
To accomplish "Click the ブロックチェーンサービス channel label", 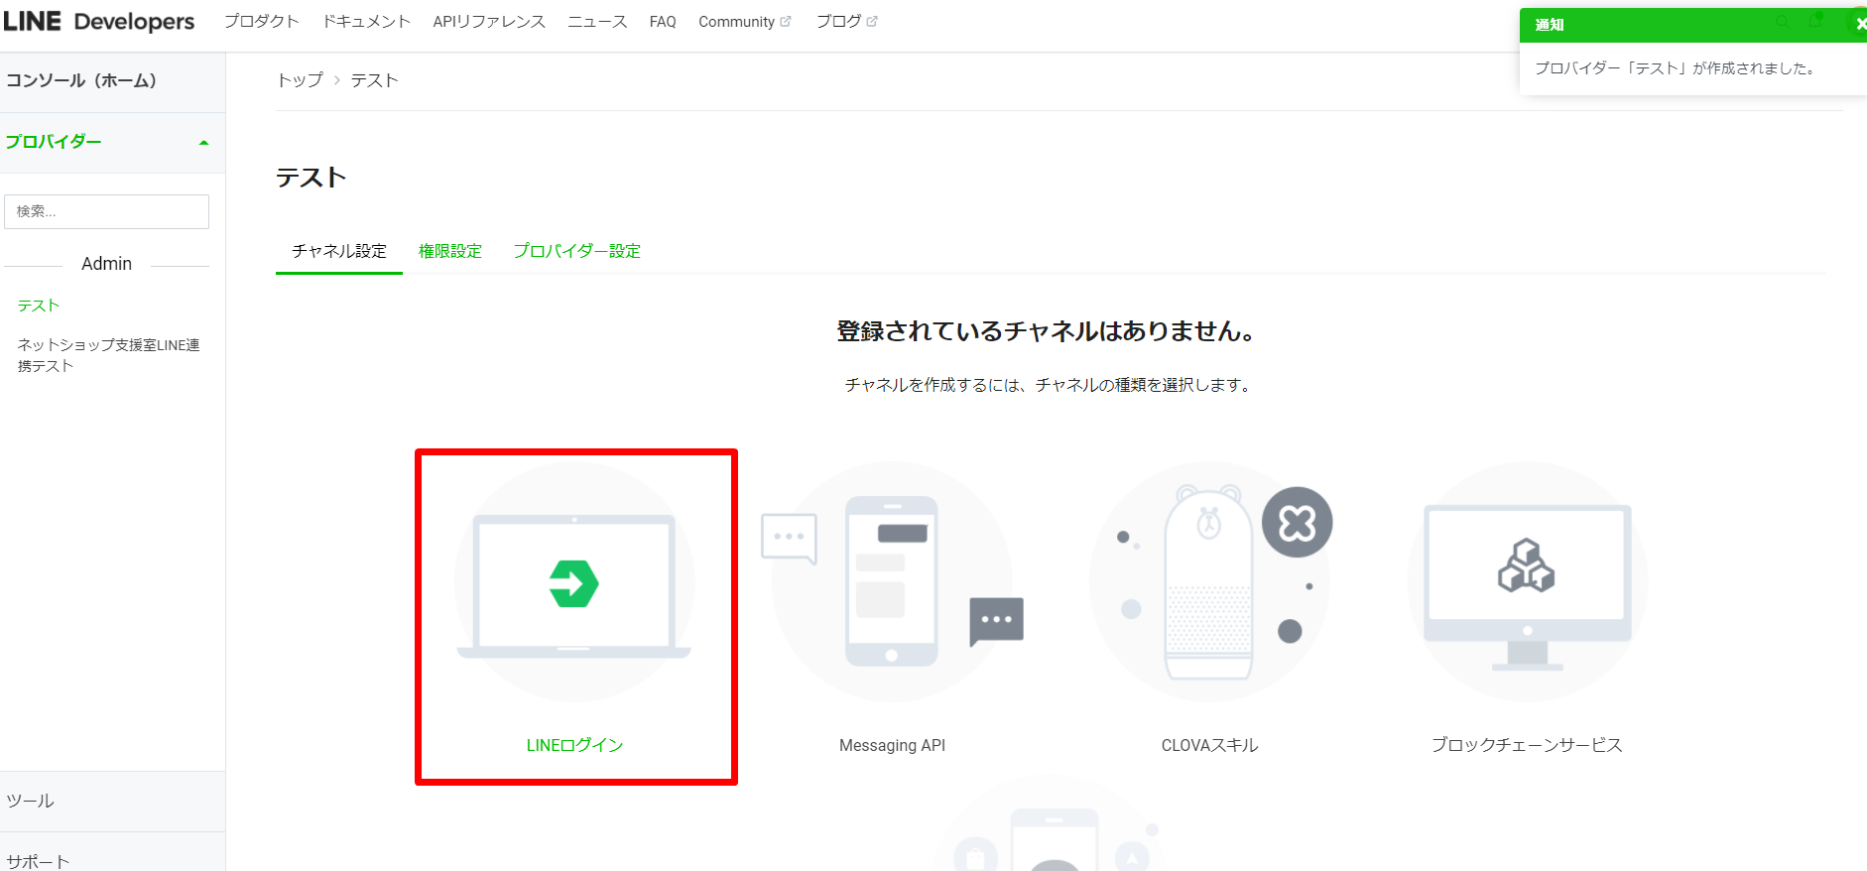I will [1527, 745].
